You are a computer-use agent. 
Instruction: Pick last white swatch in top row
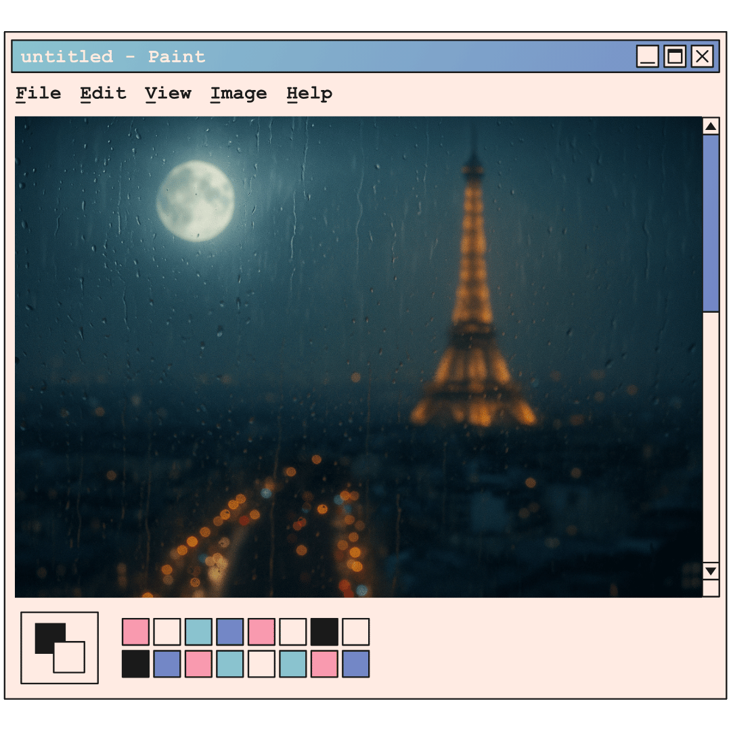click(x=356, y=632)
